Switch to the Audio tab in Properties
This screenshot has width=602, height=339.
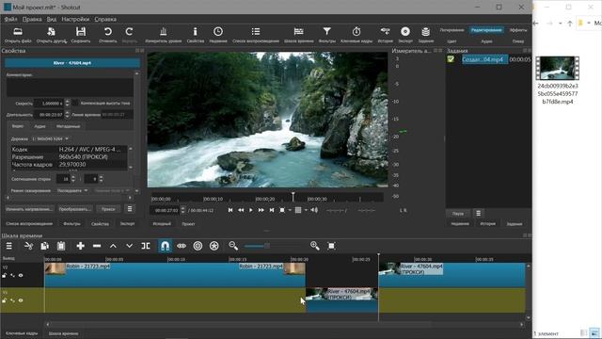[x=40, y=126]
